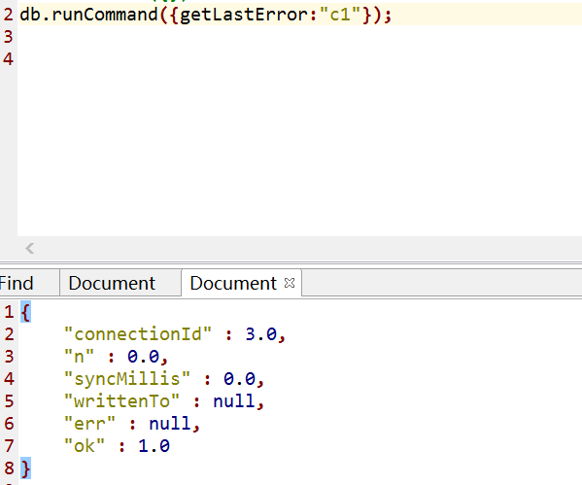Click line number 4 in the editor gutter
582x485 pixels.
point(8,58)
